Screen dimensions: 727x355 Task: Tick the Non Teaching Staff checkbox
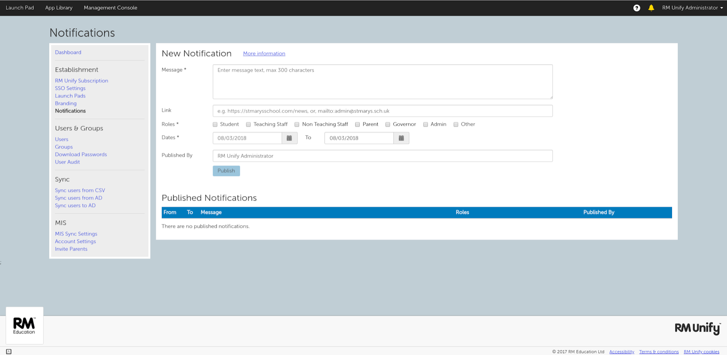(x=297, y=125)
